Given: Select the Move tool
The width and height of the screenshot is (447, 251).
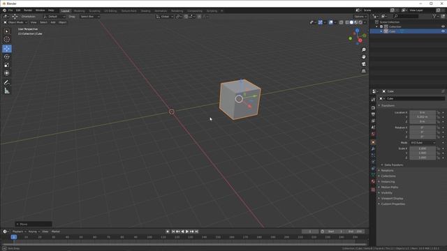Looking at the screenshot, I should (7, 49).
